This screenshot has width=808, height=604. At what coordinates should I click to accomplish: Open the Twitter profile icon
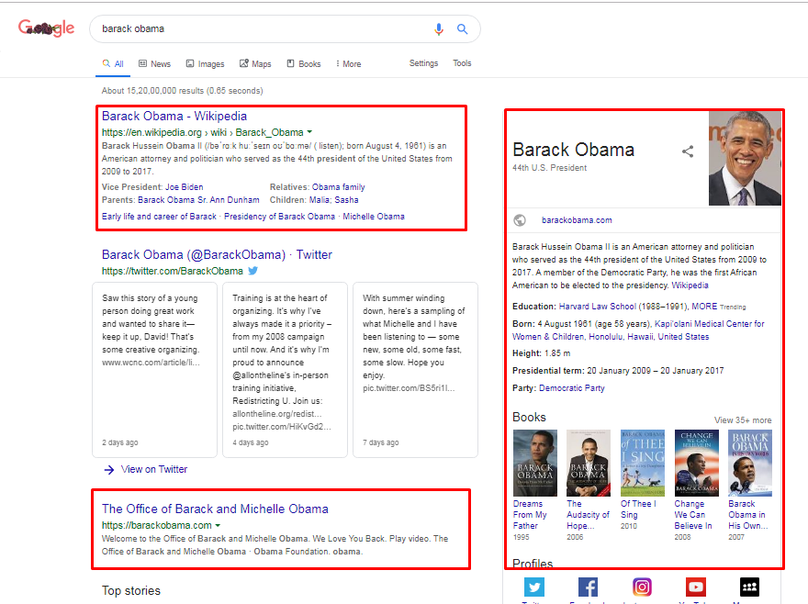534,587
